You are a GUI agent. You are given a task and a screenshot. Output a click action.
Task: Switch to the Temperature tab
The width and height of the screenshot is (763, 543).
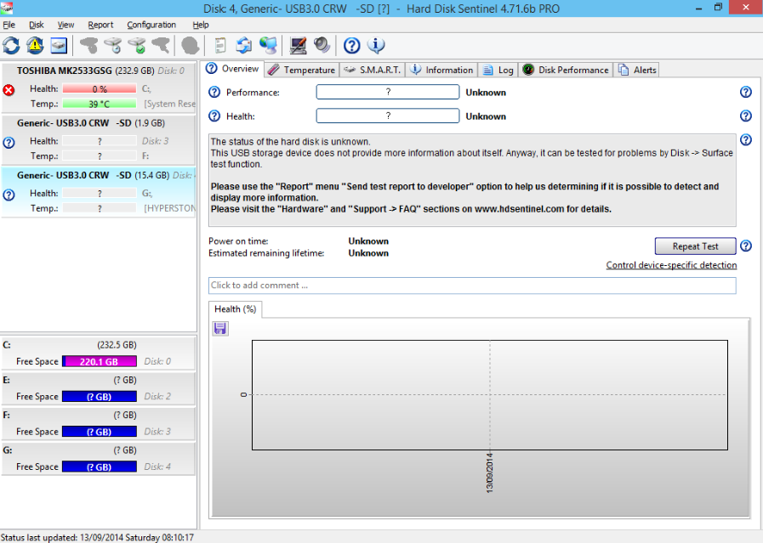point(302,70)
